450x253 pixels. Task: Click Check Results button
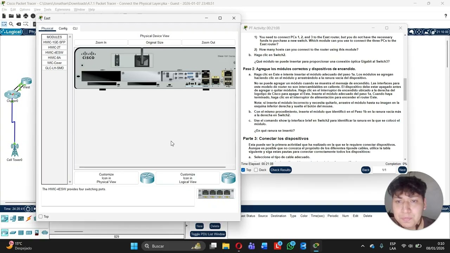coord(281,170)
